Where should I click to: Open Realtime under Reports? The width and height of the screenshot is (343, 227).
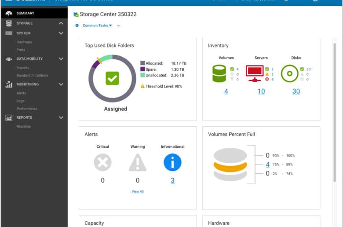click(23, 126)
